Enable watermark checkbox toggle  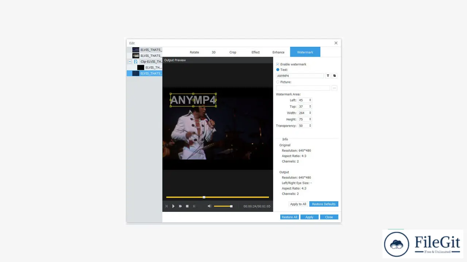pyautogui.click(x=278, y=64)
